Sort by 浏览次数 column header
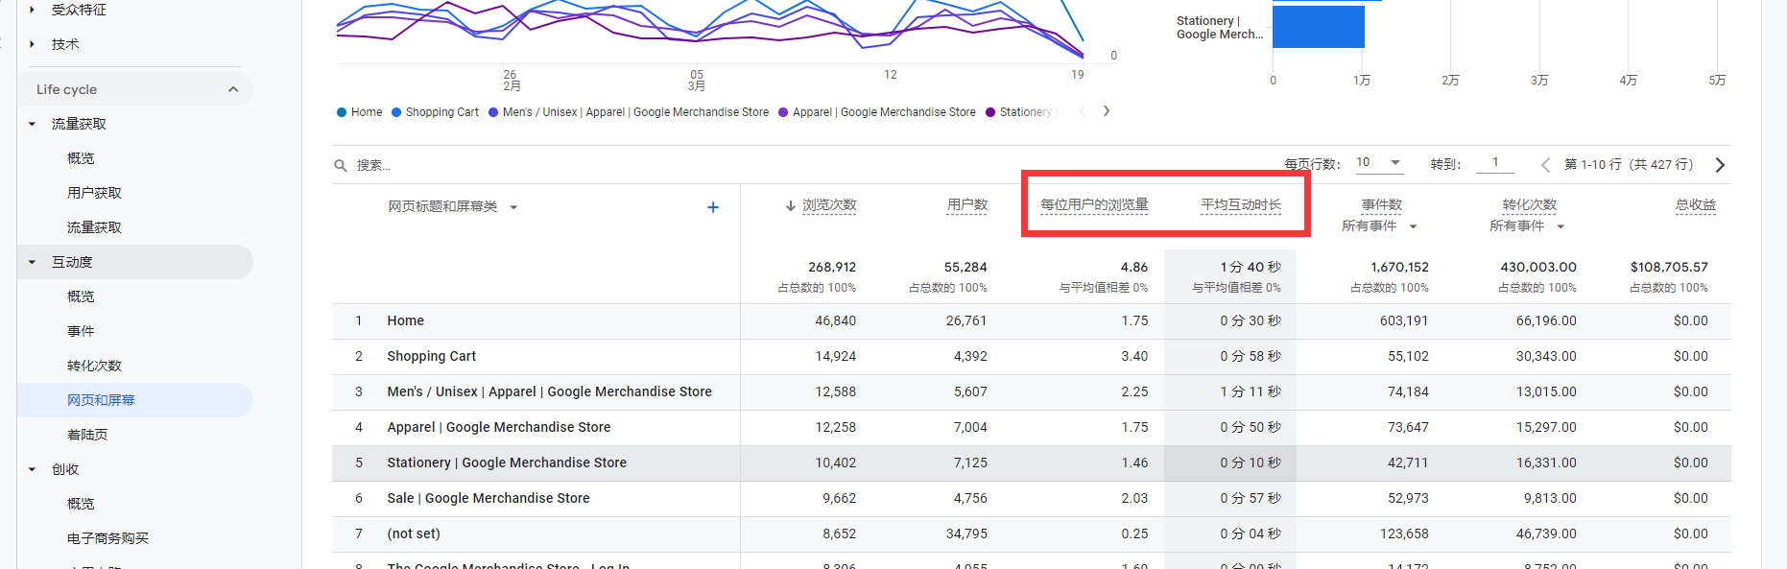This screenshot has height=569, width=1787. (828, 205)
